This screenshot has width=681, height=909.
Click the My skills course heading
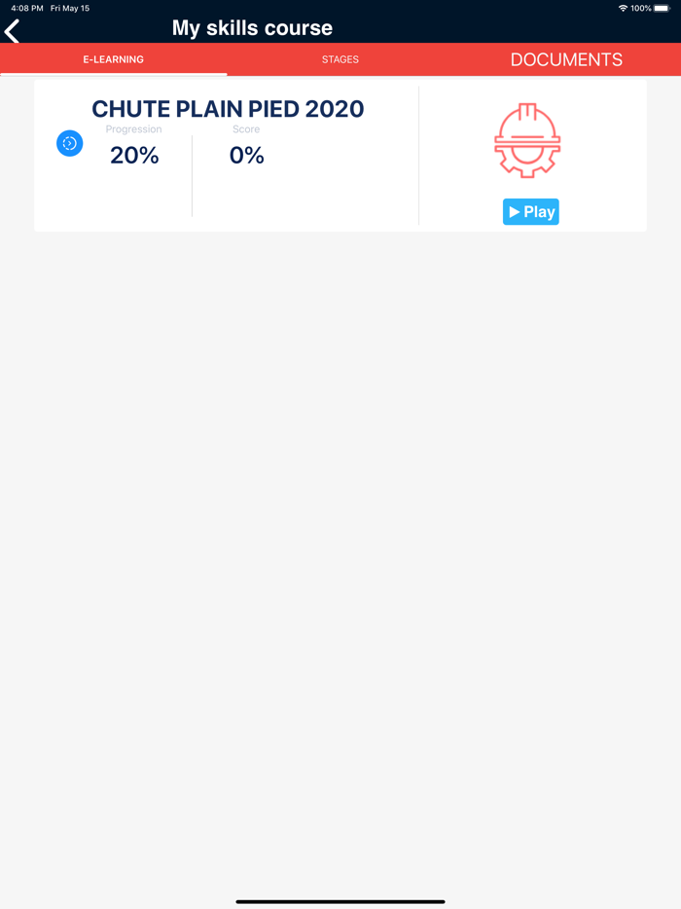pos(252,28)
